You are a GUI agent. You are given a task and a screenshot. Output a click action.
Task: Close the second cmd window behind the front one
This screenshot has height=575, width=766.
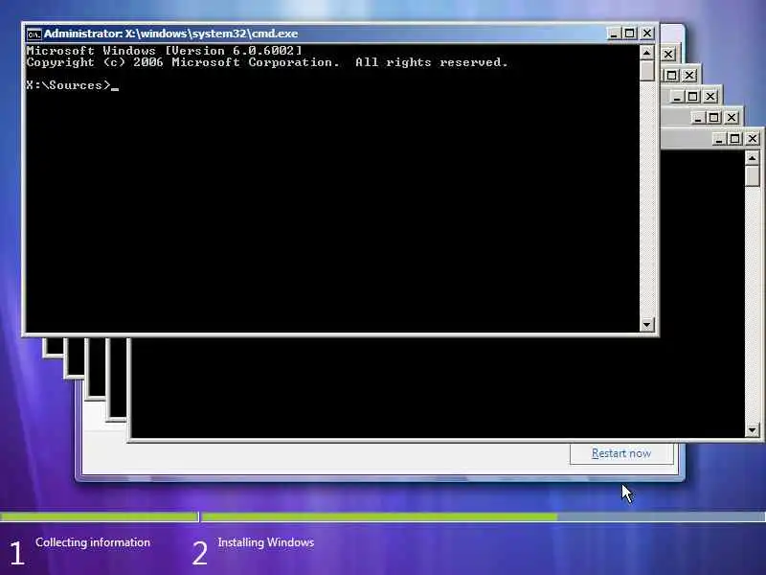click(668, 54)
